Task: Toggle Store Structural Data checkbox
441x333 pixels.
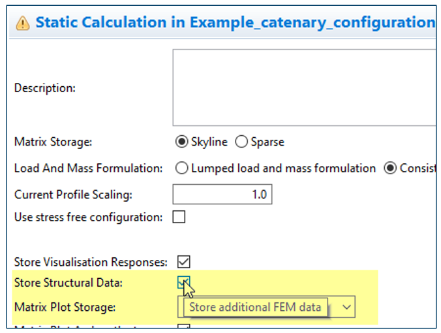Action: coord(183,282)
